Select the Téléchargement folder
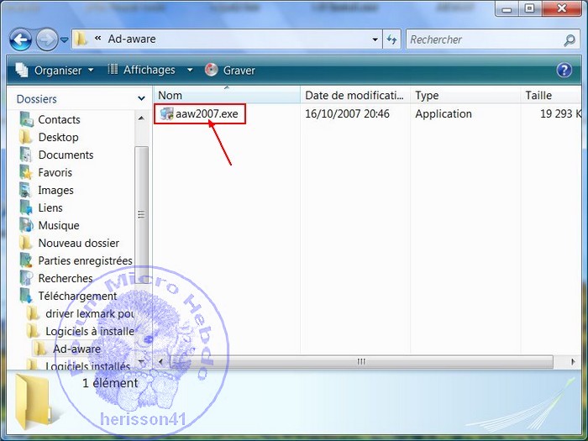Image resolution: width=588 pixels, height=441 pixels. pyautogui.click(x=77, y=296)
